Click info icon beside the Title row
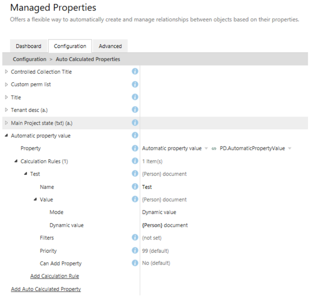 tap(135, 97)
